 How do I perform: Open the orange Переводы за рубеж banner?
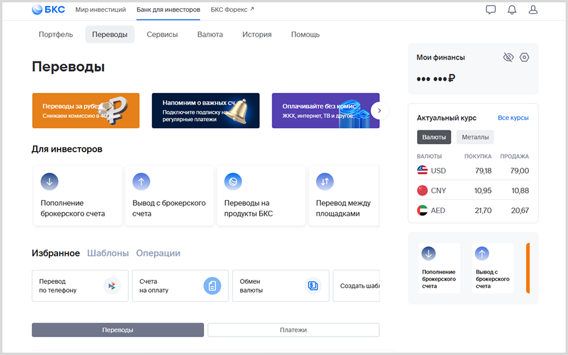coord(86,111)
